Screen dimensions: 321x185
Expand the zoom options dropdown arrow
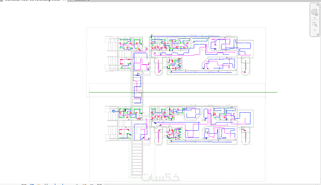click(x=315, y=30)
